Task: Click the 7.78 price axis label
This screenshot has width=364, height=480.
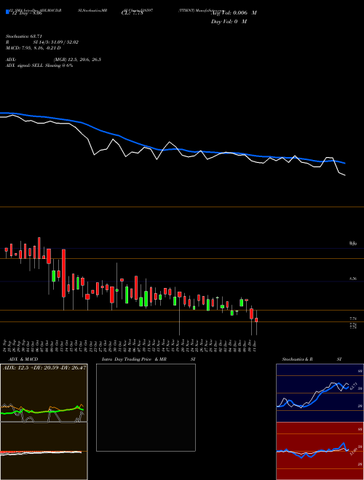Action: pyautogui.click(x=352, y=319)
